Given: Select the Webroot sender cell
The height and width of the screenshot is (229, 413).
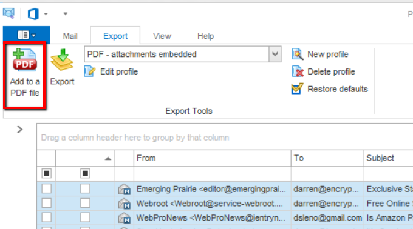Looking at the screenshot, I should coord(213,204).
